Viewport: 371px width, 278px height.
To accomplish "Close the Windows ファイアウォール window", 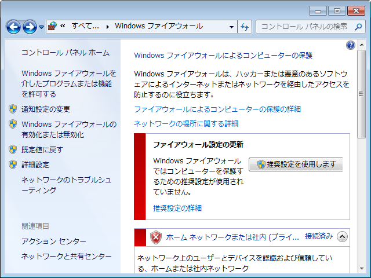I will pyautogui.click(x=356, y=11).
